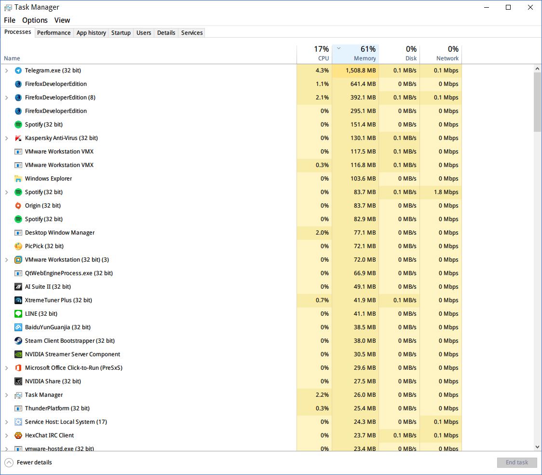This screenshot has width=542, height=475.
Task: Expand the Kaspersky Anti-Virus process group
Action: (7, 138)
